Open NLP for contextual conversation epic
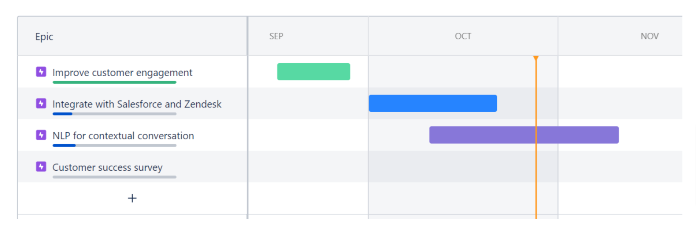The height and width of the screenshot is (229, 696). click(x=123, y=136)
